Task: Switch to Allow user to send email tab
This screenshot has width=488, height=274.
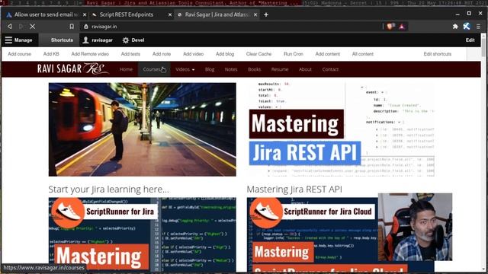Action: (x=46, y=14)
